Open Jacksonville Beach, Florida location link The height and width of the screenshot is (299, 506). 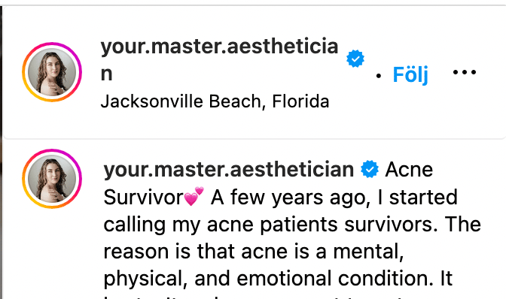(x=215, y=101)
